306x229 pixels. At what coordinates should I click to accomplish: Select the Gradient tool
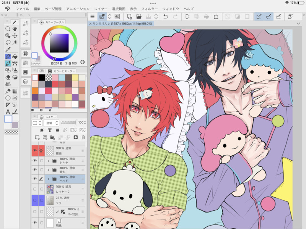coord(15,91)
